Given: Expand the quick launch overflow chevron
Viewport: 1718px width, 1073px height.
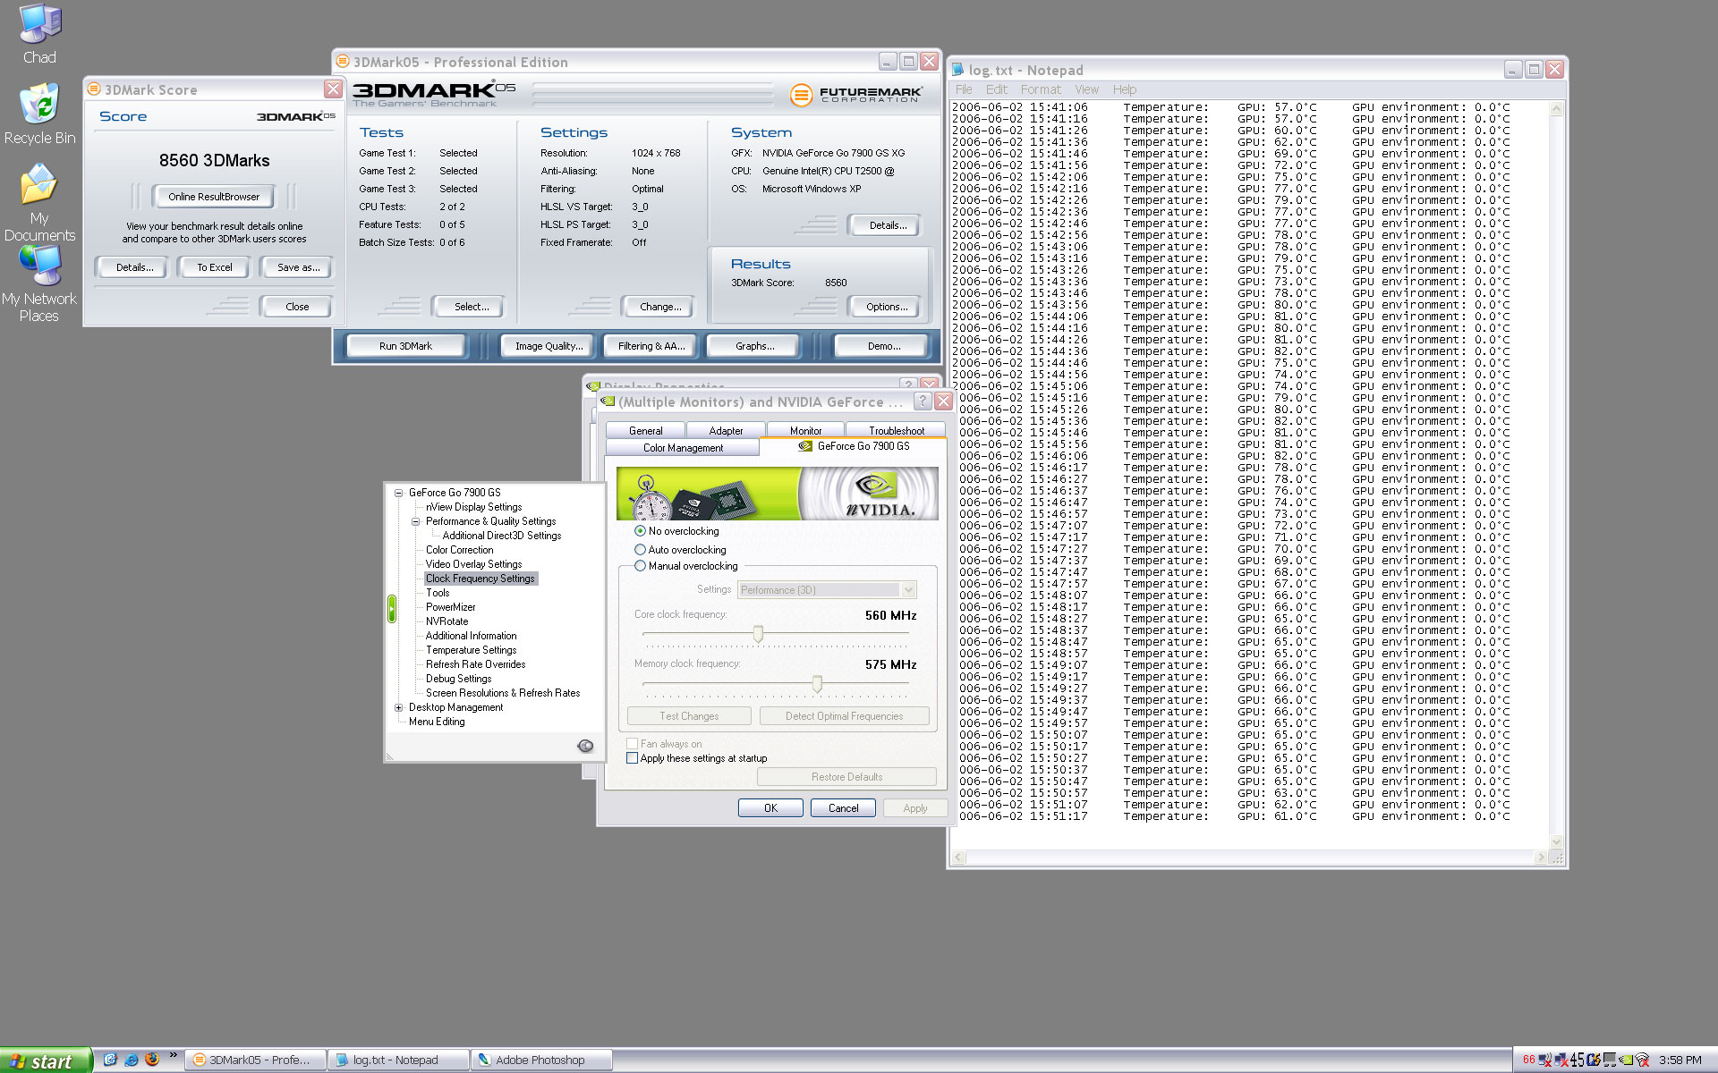Looking at the screenshot, I should point(173,1056).
